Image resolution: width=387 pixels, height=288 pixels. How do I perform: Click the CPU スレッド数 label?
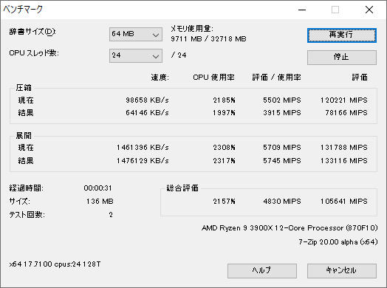(x=34, y=53)
